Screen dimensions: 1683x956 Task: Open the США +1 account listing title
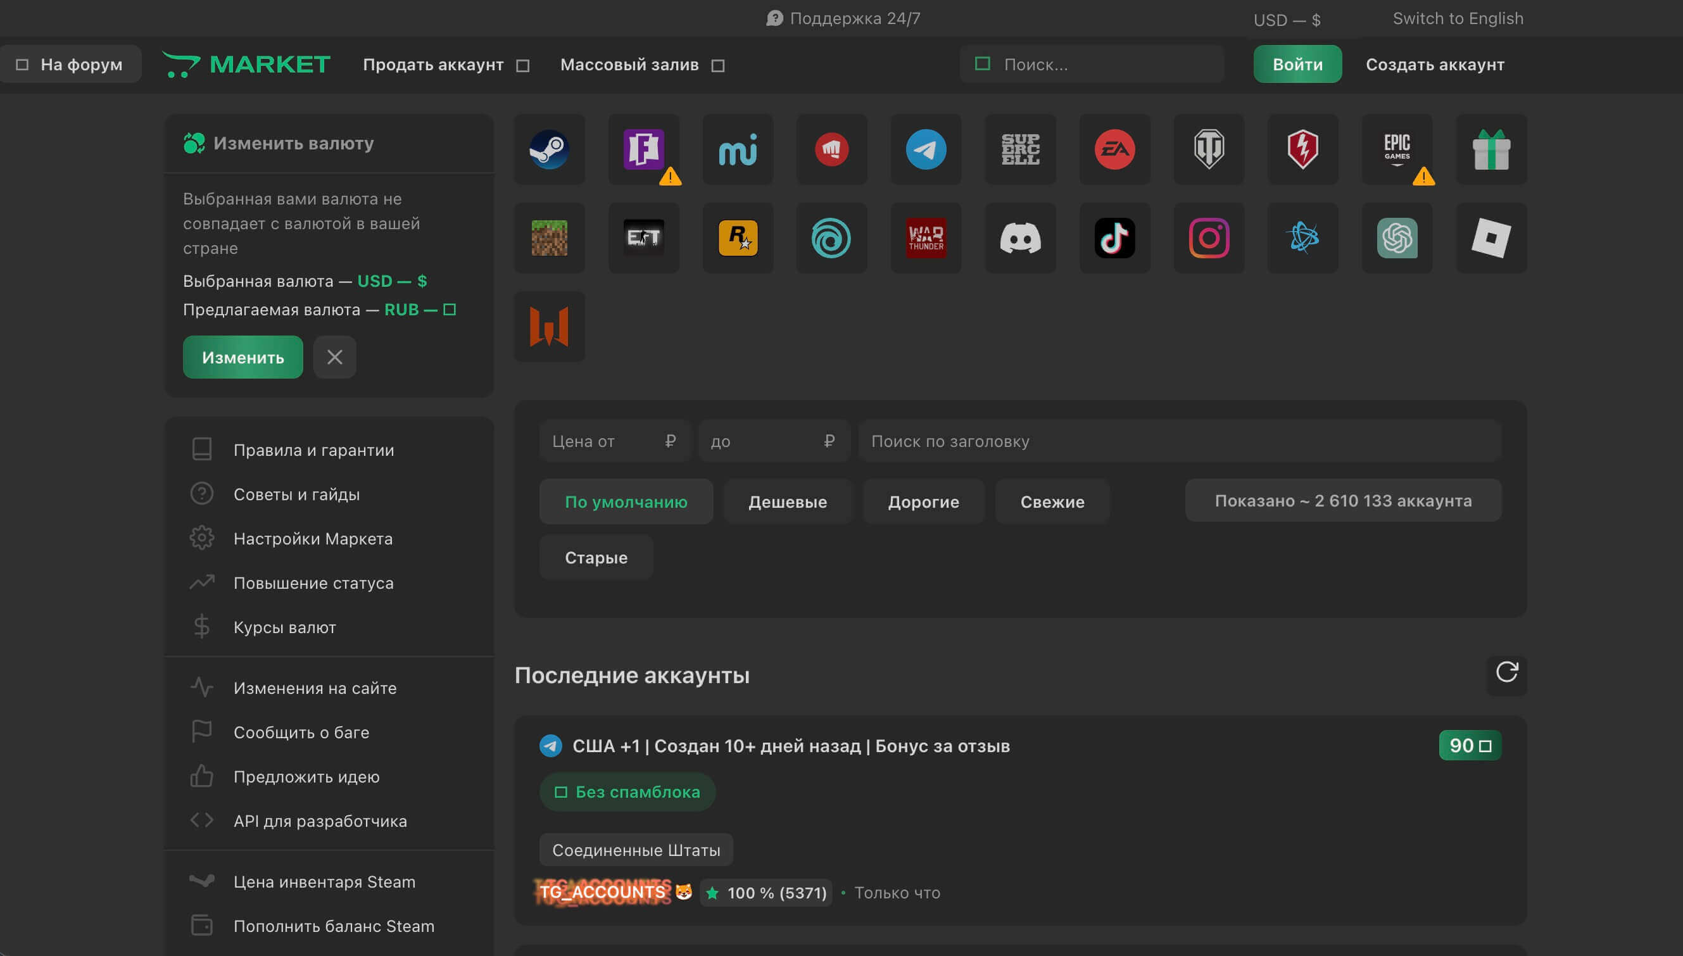[791, 746]
